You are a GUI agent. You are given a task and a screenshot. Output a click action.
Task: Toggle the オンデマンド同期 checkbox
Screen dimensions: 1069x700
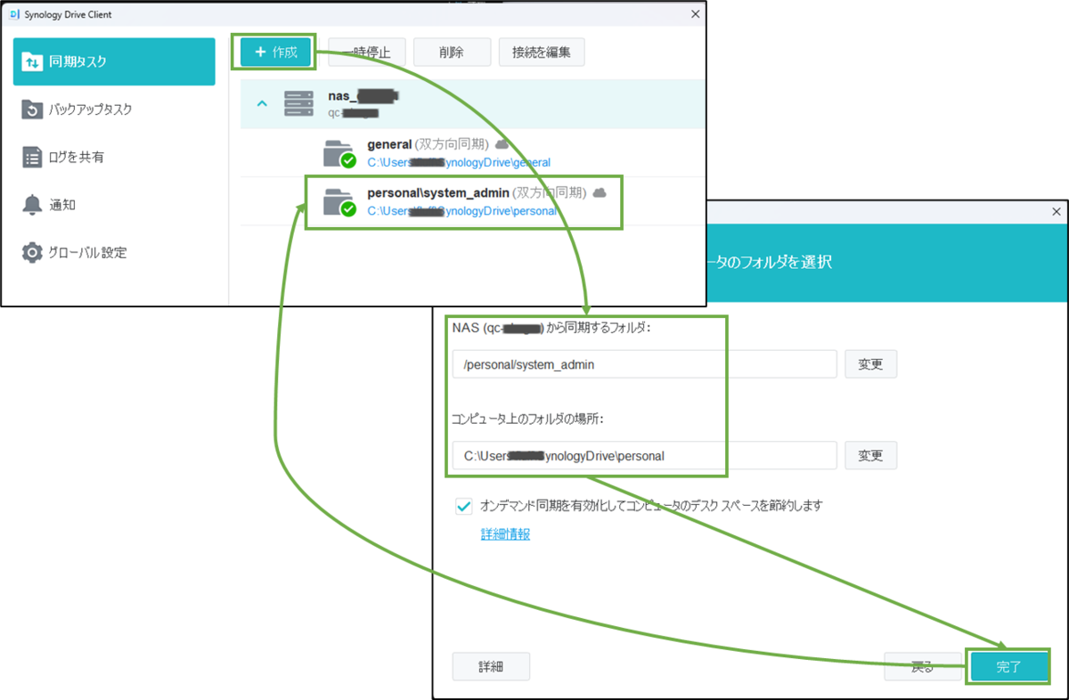(x=463, y=506)
